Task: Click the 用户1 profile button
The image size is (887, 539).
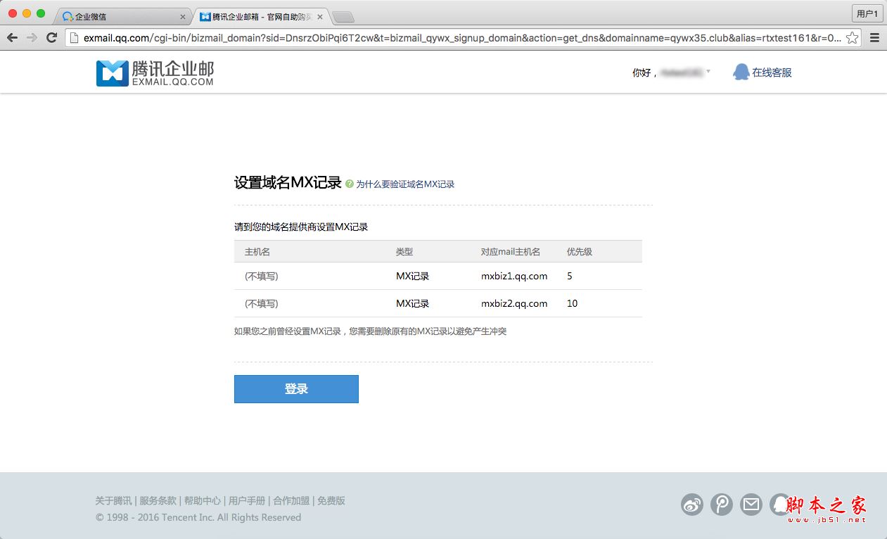Action: tap(867, 13)
